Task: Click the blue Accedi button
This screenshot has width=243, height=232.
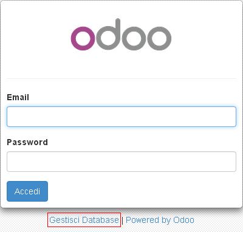Action: click(27, 191)
